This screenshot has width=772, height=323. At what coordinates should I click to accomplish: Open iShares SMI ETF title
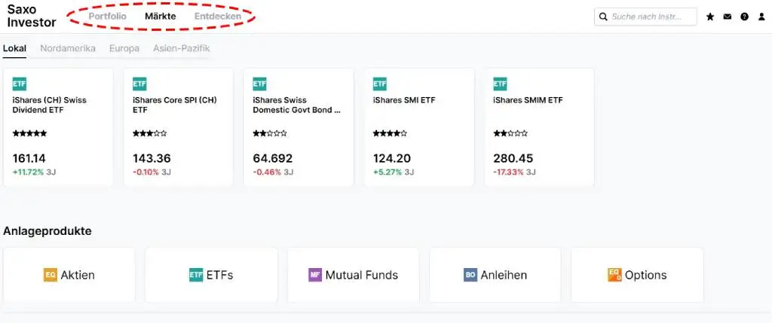click(x=404, y=100)
